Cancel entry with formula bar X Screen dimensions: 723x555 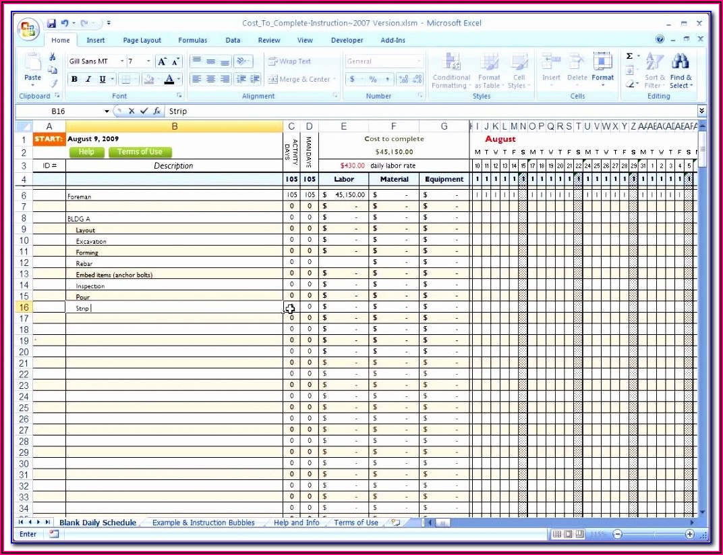pos(132,111)
